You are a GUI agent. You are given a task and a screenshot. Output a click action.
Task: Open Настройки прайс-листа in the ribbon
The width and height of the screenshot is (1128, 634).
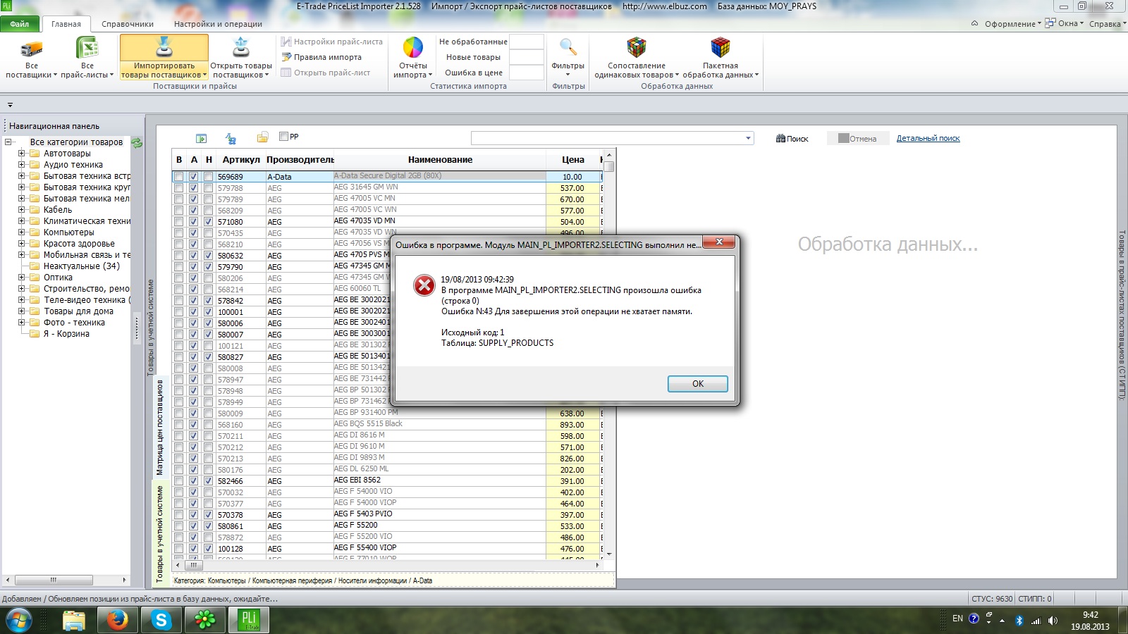(331, 42)
